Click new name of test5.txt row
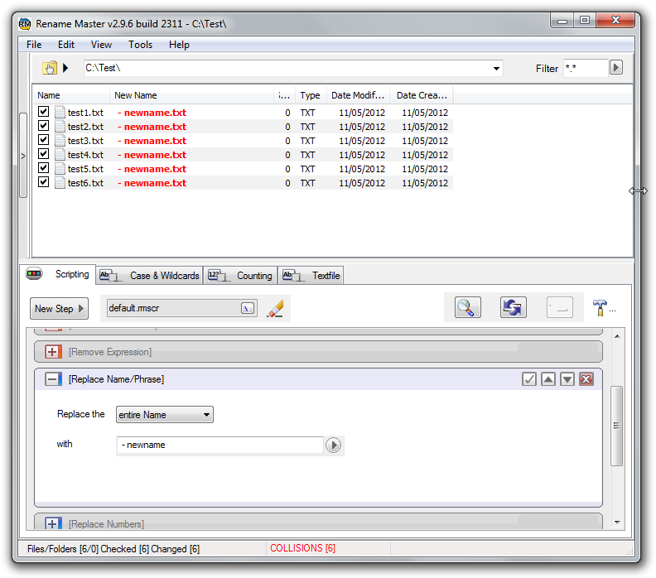Viewport: 656px width, 578px height. click(152, 169)
